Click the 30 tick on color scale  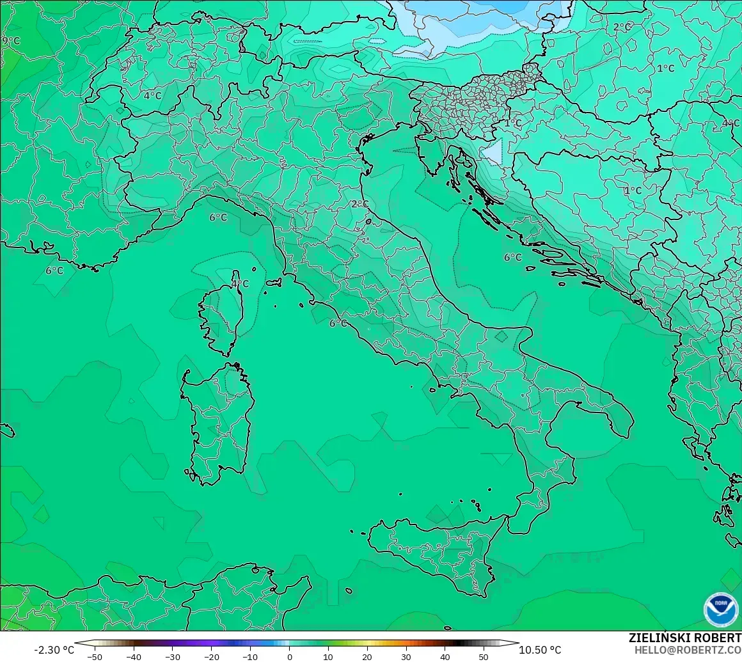pos(406,657)
